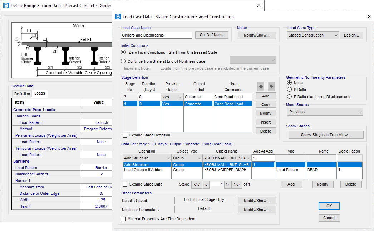Image resolution: width=374 pixels, height=231 pixels.
Task: Jump to first stage with << button
Action: 196,184
